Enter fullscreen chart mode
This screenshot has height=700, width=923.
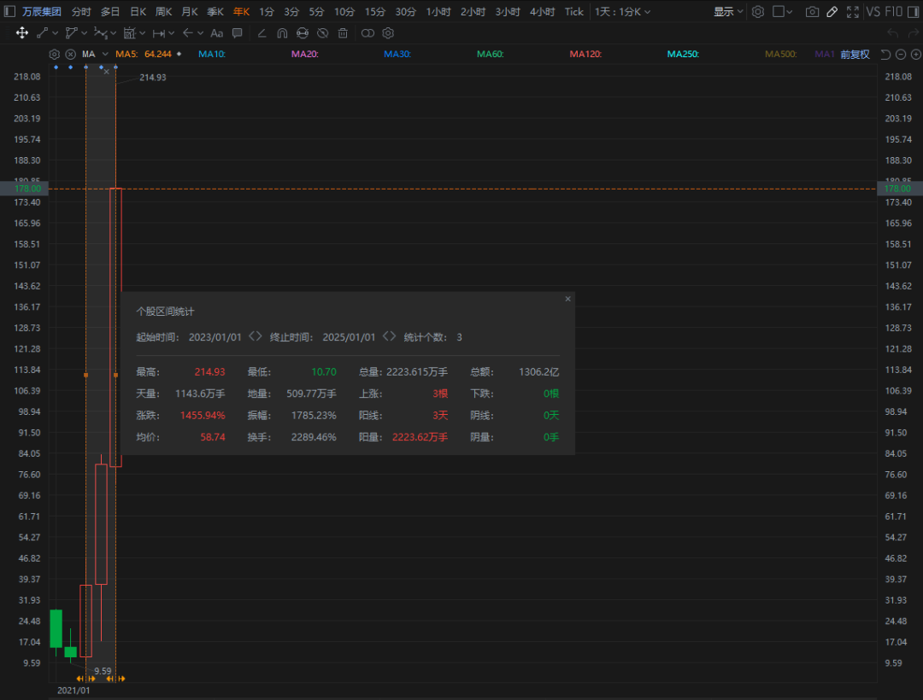pyautogui.click(x=852, y=12)
